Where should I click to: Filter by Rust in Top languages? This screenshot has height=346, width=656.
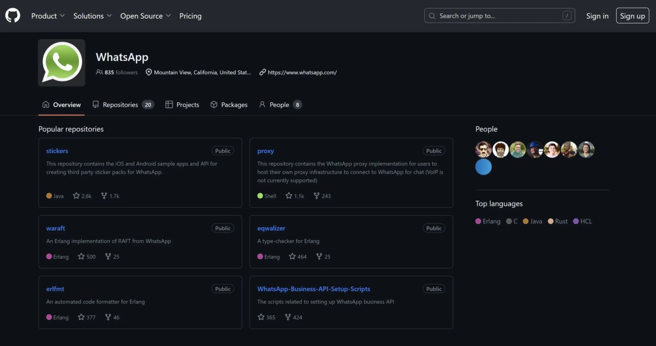[x=558, y=221]
